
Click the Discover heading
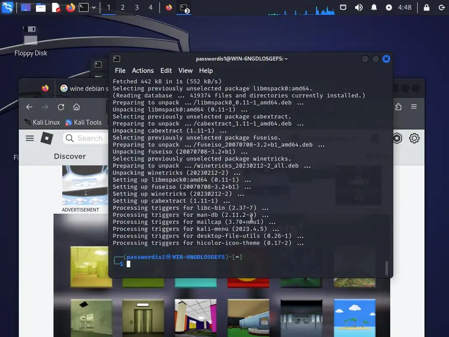pos(70,156)
